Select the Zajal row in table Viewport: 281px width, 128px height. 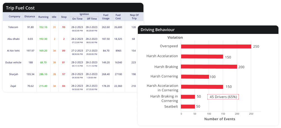pos(13,86)
